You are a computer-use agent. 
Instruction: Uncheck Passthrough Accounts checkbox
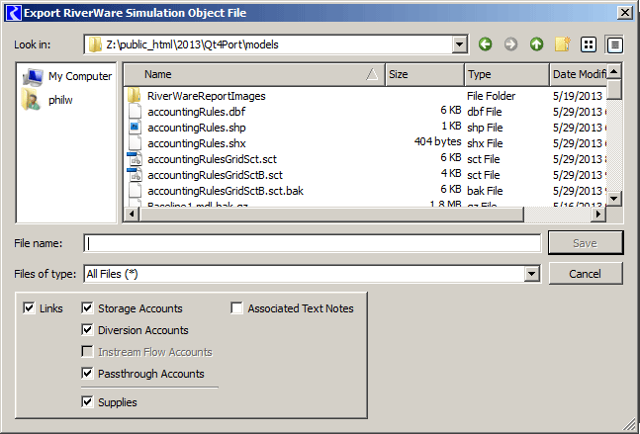[87, 374]
